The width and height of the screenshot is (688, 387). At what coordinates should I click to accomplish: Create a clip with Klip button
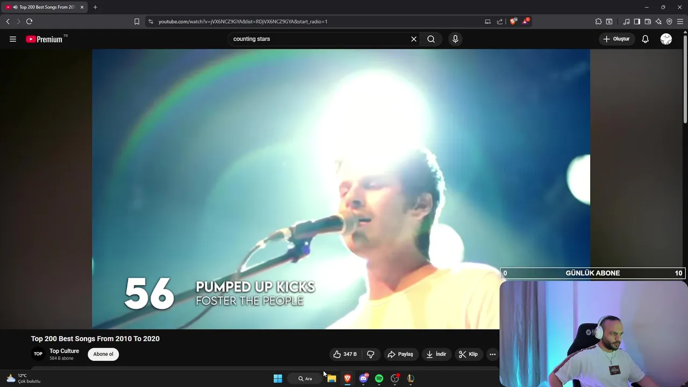click(468, 354)
